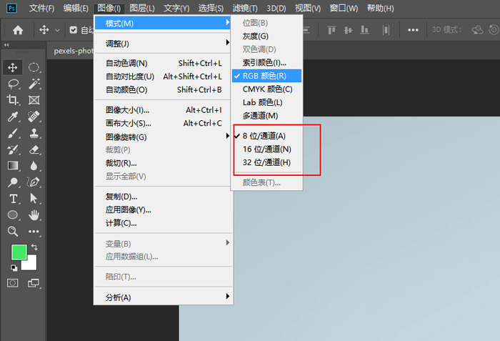Click 索引颜色(I)... menu entry
The image size is (500, 341).
pyautogui.click(x=266, y=63)
